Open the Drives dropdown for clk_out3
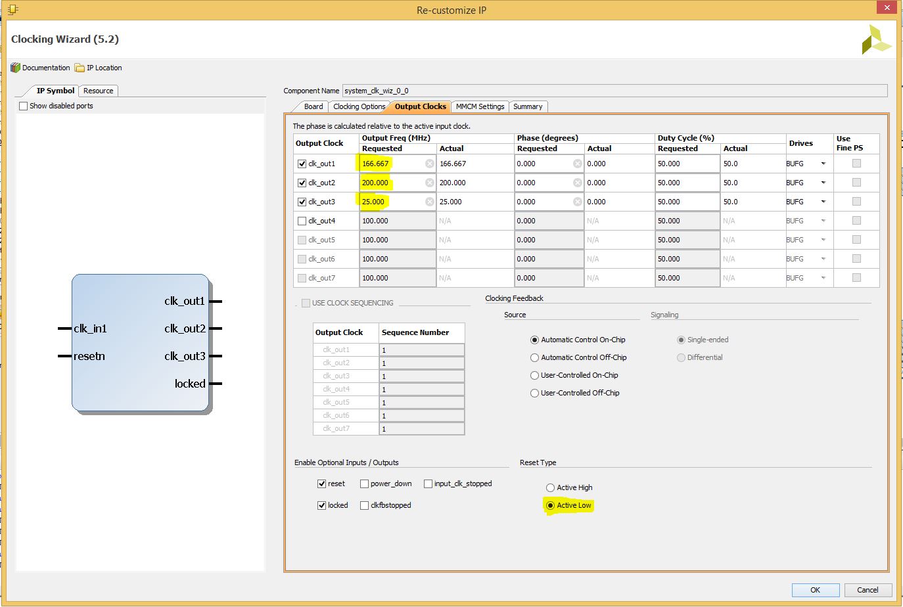The image size is (903, 607). (823, 202)
